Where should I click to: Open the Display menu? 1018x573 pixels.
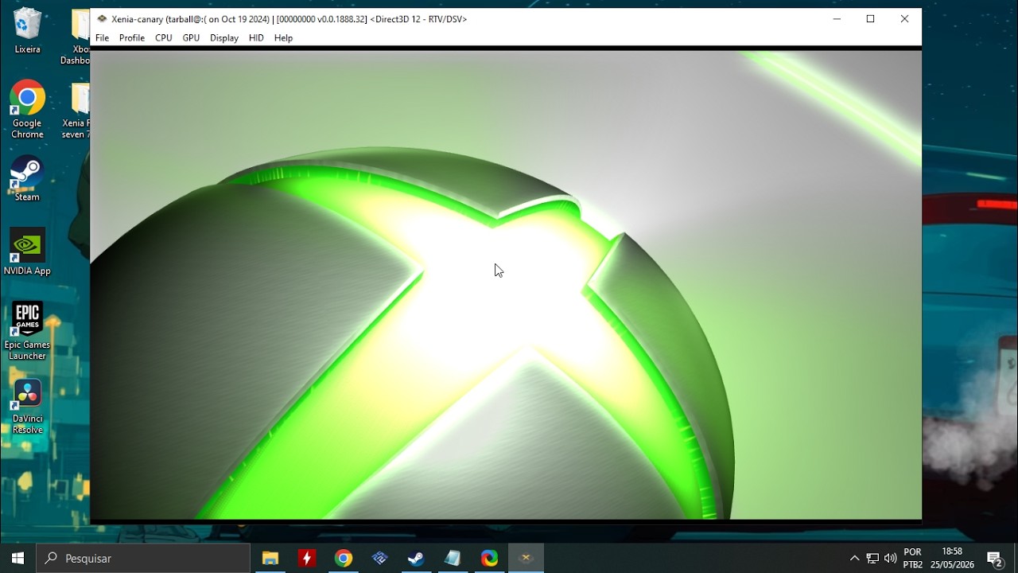point(224,37)
